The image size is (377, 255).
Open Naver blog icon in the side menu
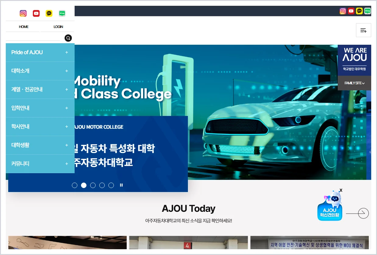(x=62, y=13)
